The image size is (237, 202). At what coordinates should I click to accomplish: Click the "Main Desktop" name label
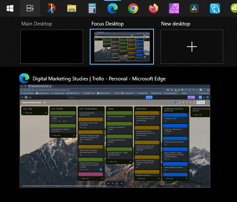point(37,24)
